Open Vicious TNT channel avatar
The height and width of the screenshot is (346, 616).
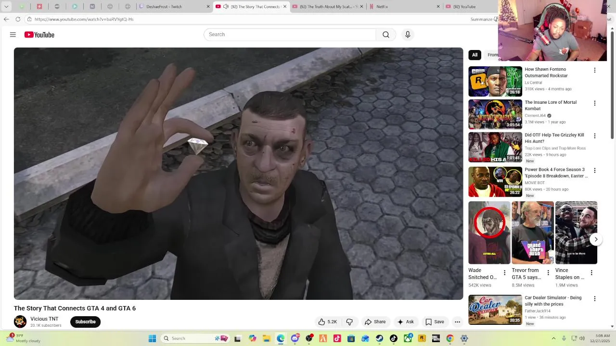20,321
